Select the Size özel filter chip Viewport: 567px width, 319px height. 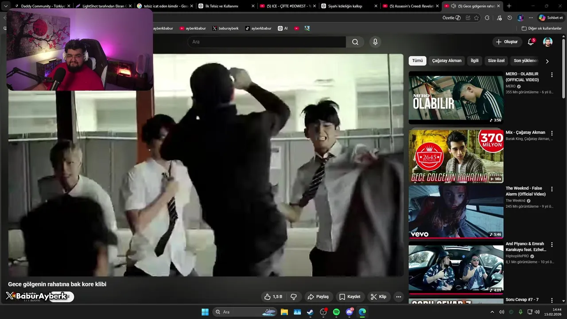pos(496,61)
